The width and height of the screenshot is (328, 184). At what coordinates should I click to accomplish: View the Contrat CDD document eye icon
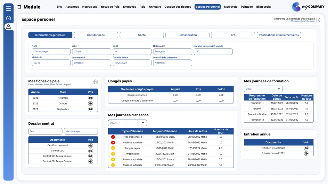click(90, 151)
